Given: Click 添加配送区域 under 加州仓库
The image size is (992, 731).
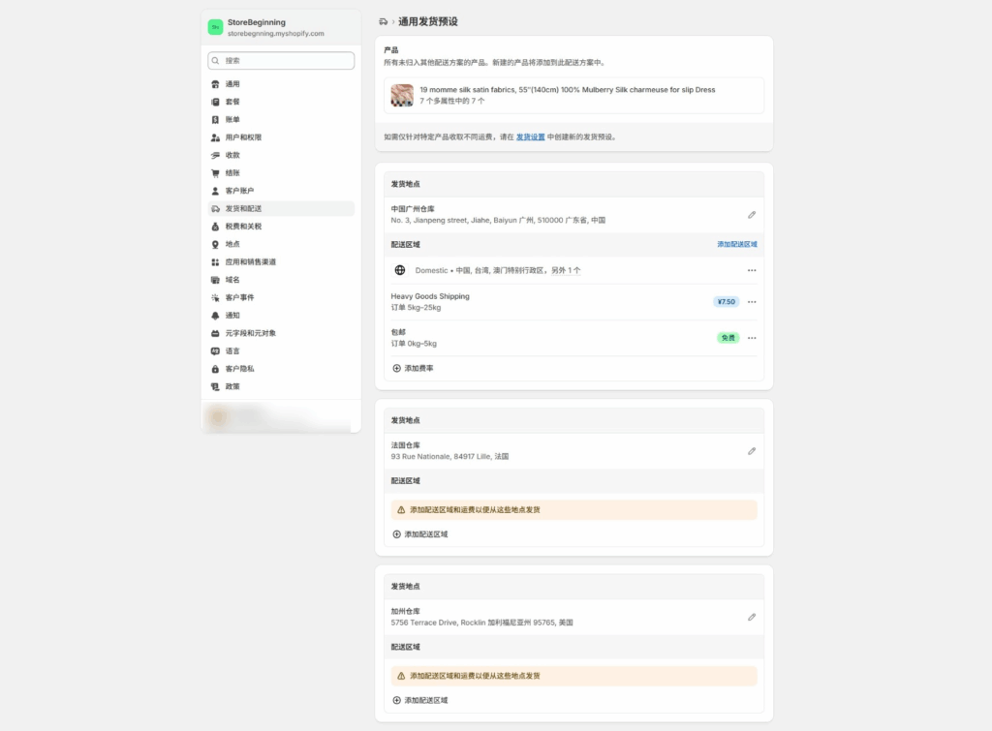Looking at the screenshot, I should pos(425,700).
